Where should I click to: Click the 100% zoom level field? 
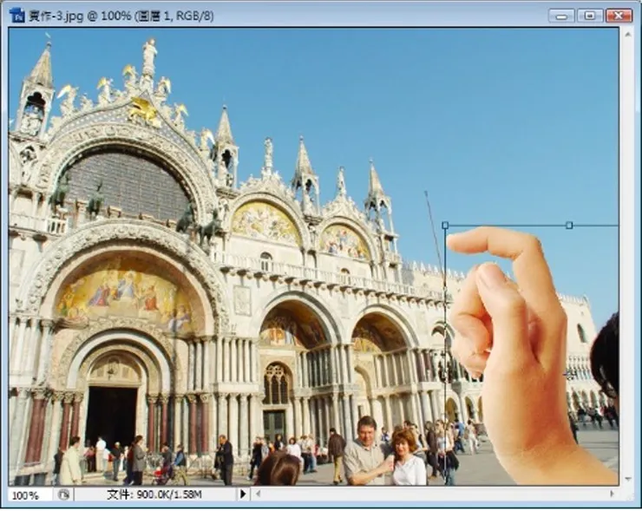pyautogui.click(x=29, y=495)
